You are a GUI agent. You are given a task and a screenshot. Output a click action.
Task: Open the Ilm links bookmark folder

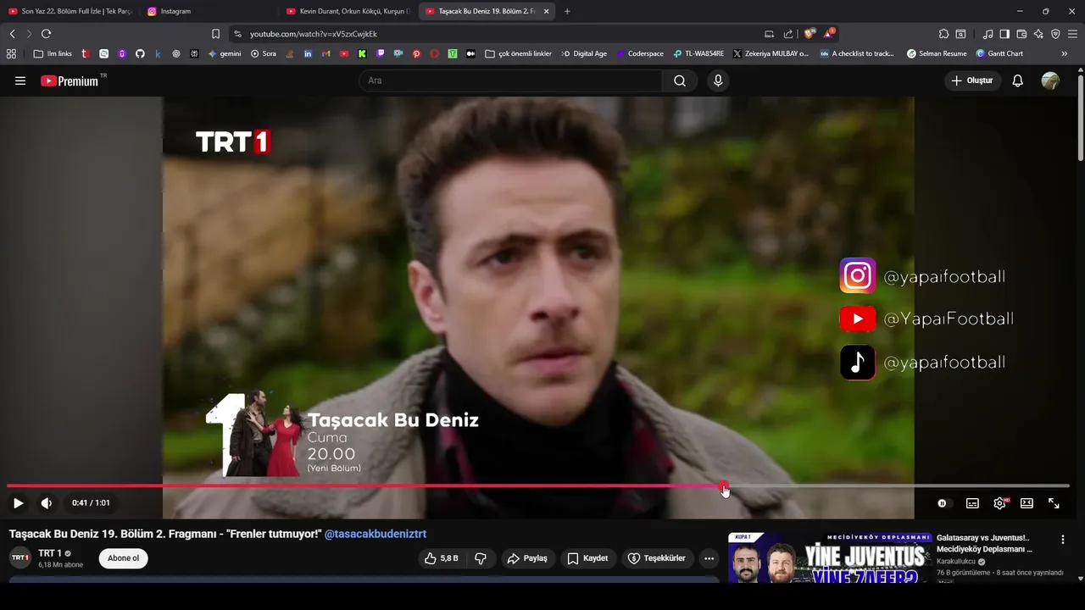point(53,53)
